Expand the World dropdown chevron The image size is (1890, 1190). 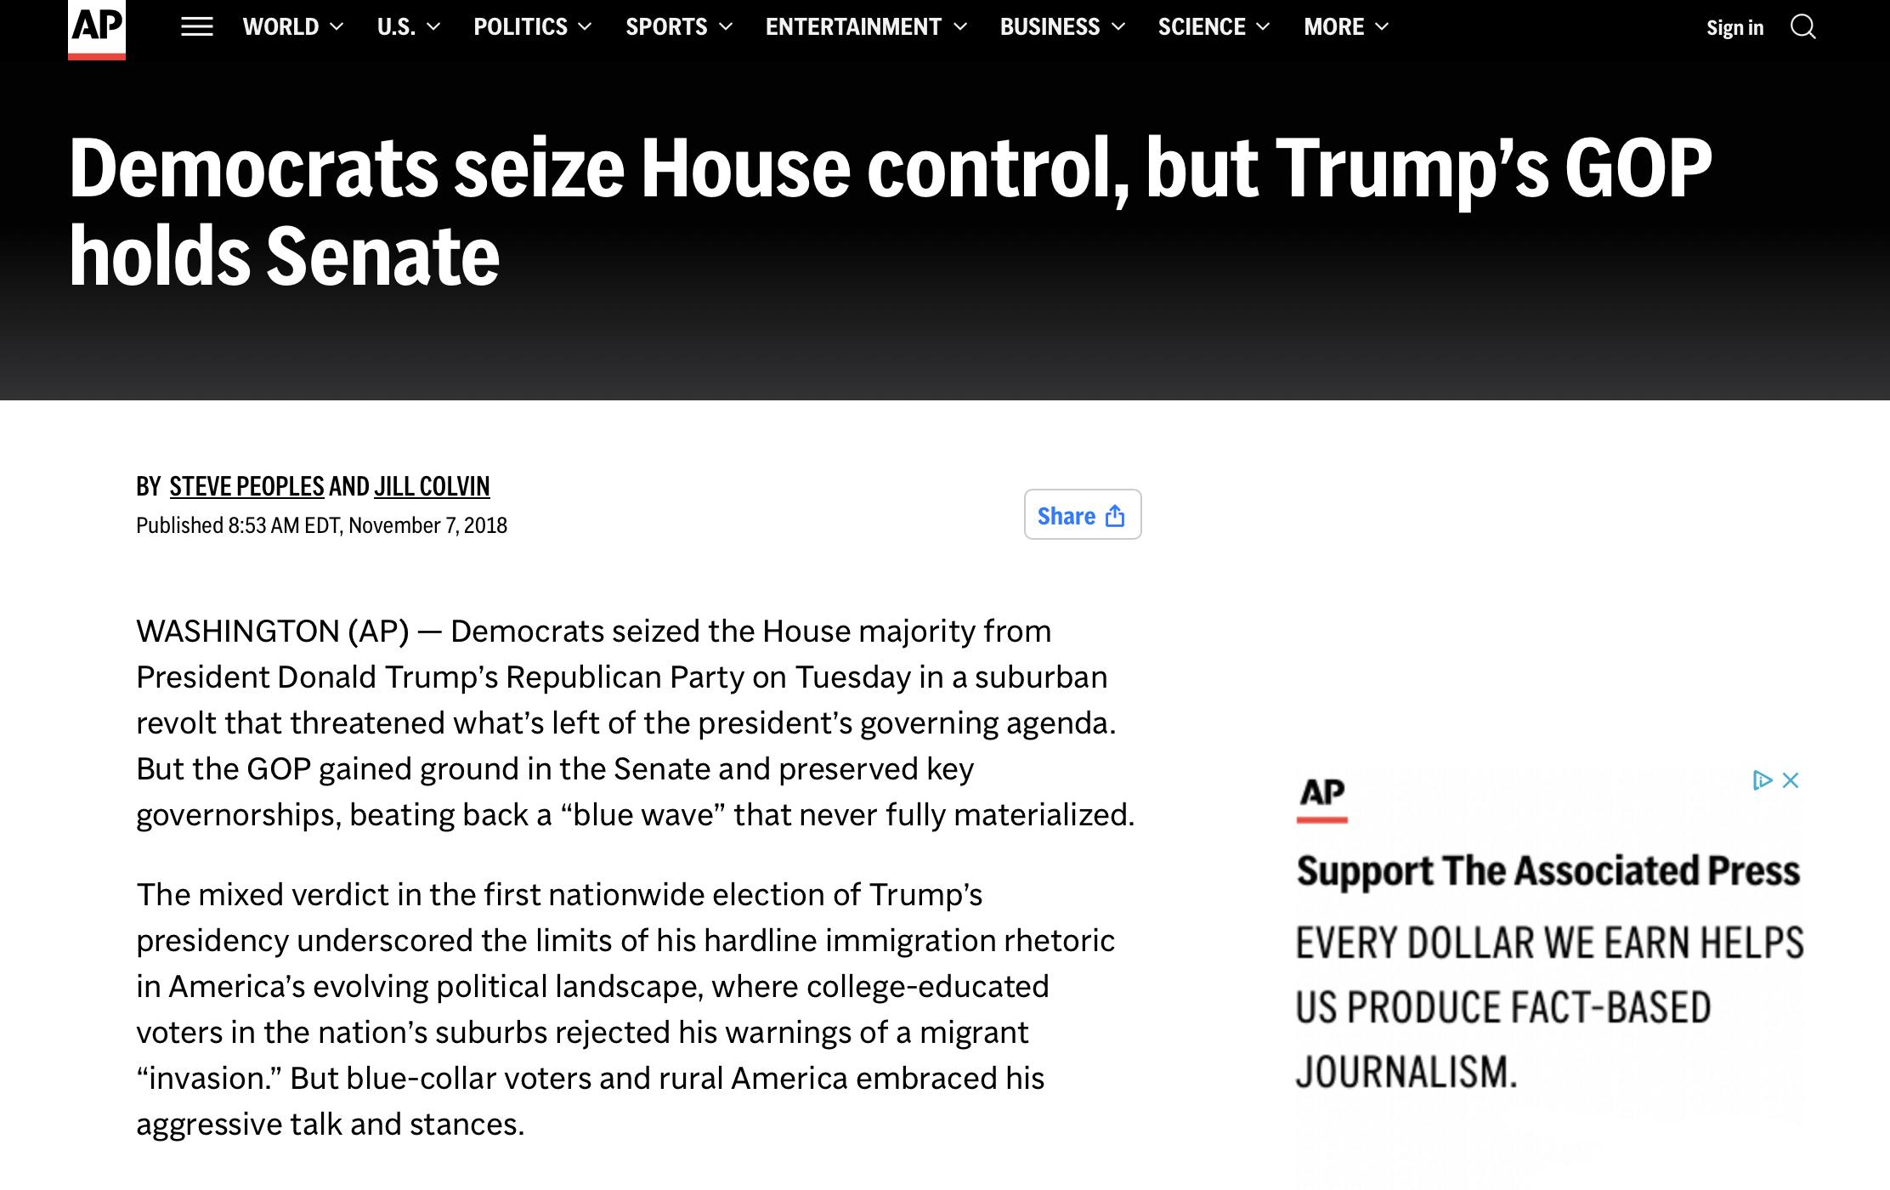[x=337, y=27]
